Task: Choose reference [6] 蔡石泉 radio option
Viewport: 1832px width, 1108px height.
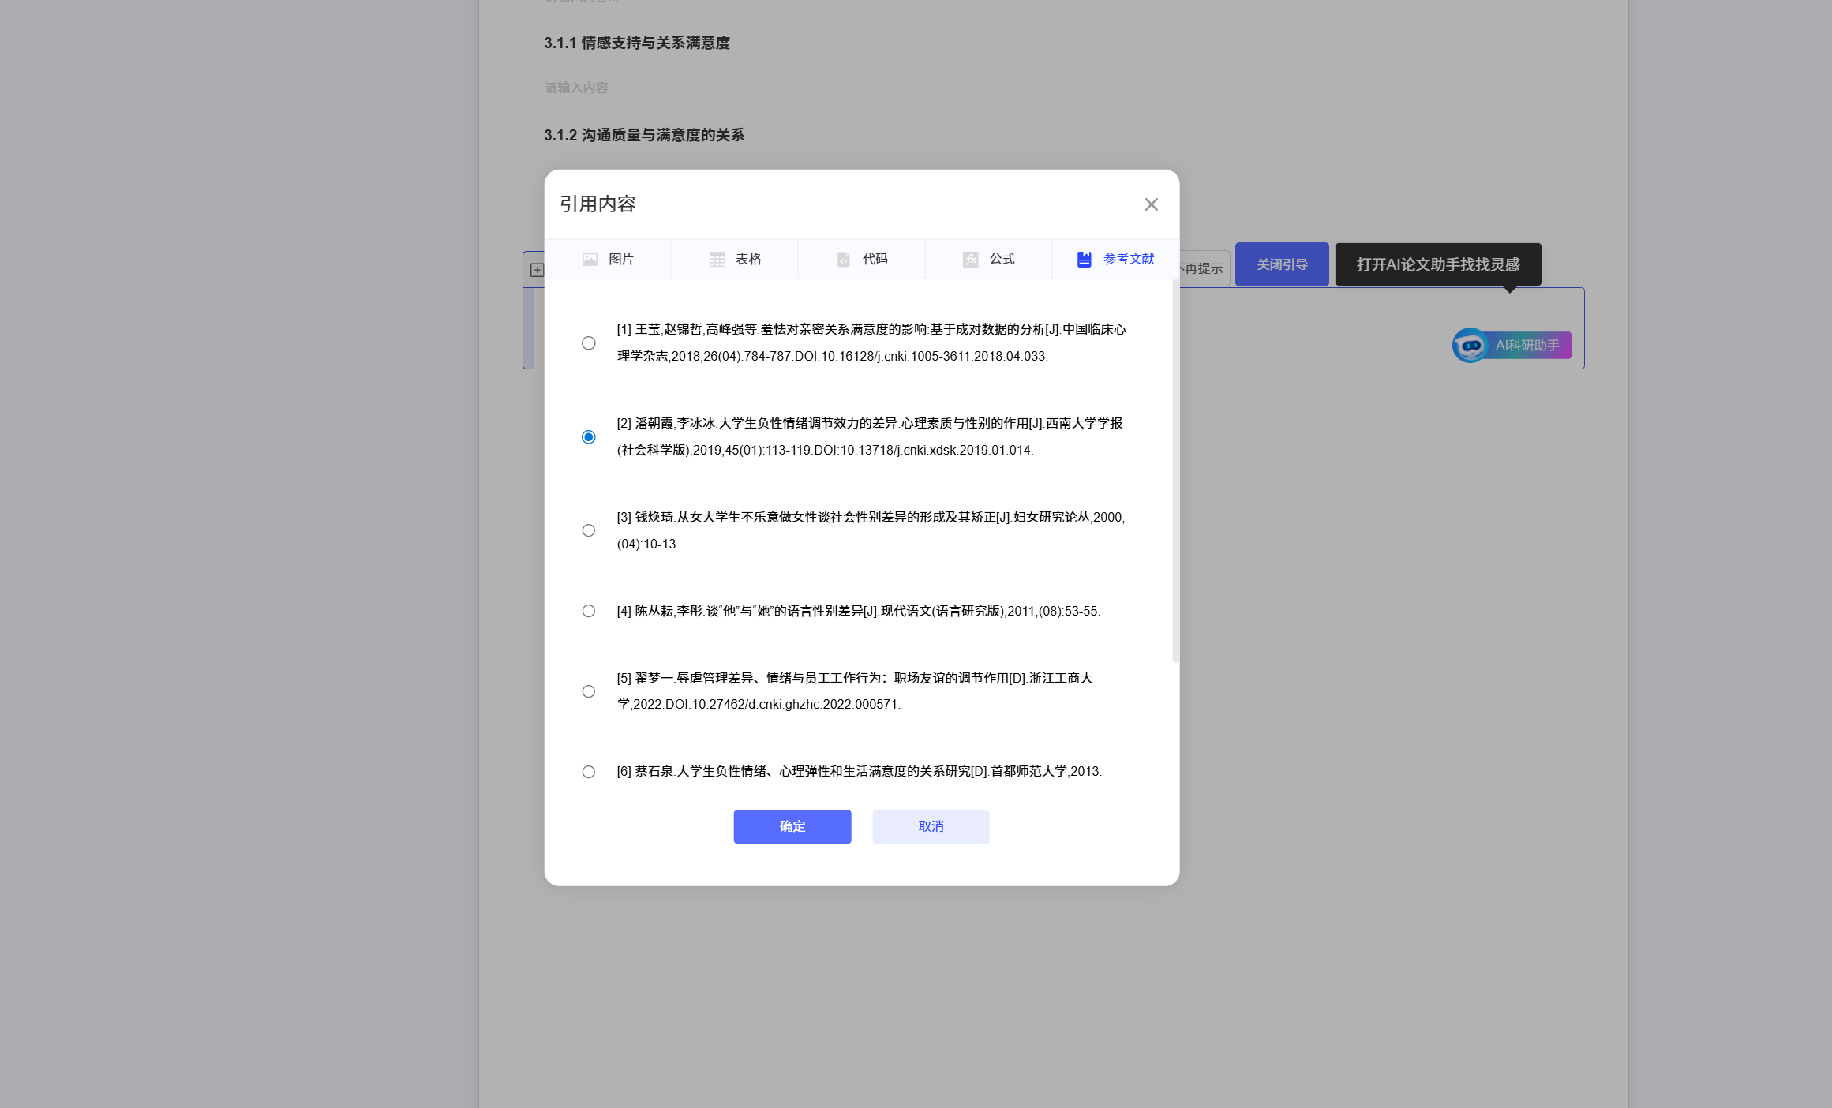Action: [x=589, y=772]
